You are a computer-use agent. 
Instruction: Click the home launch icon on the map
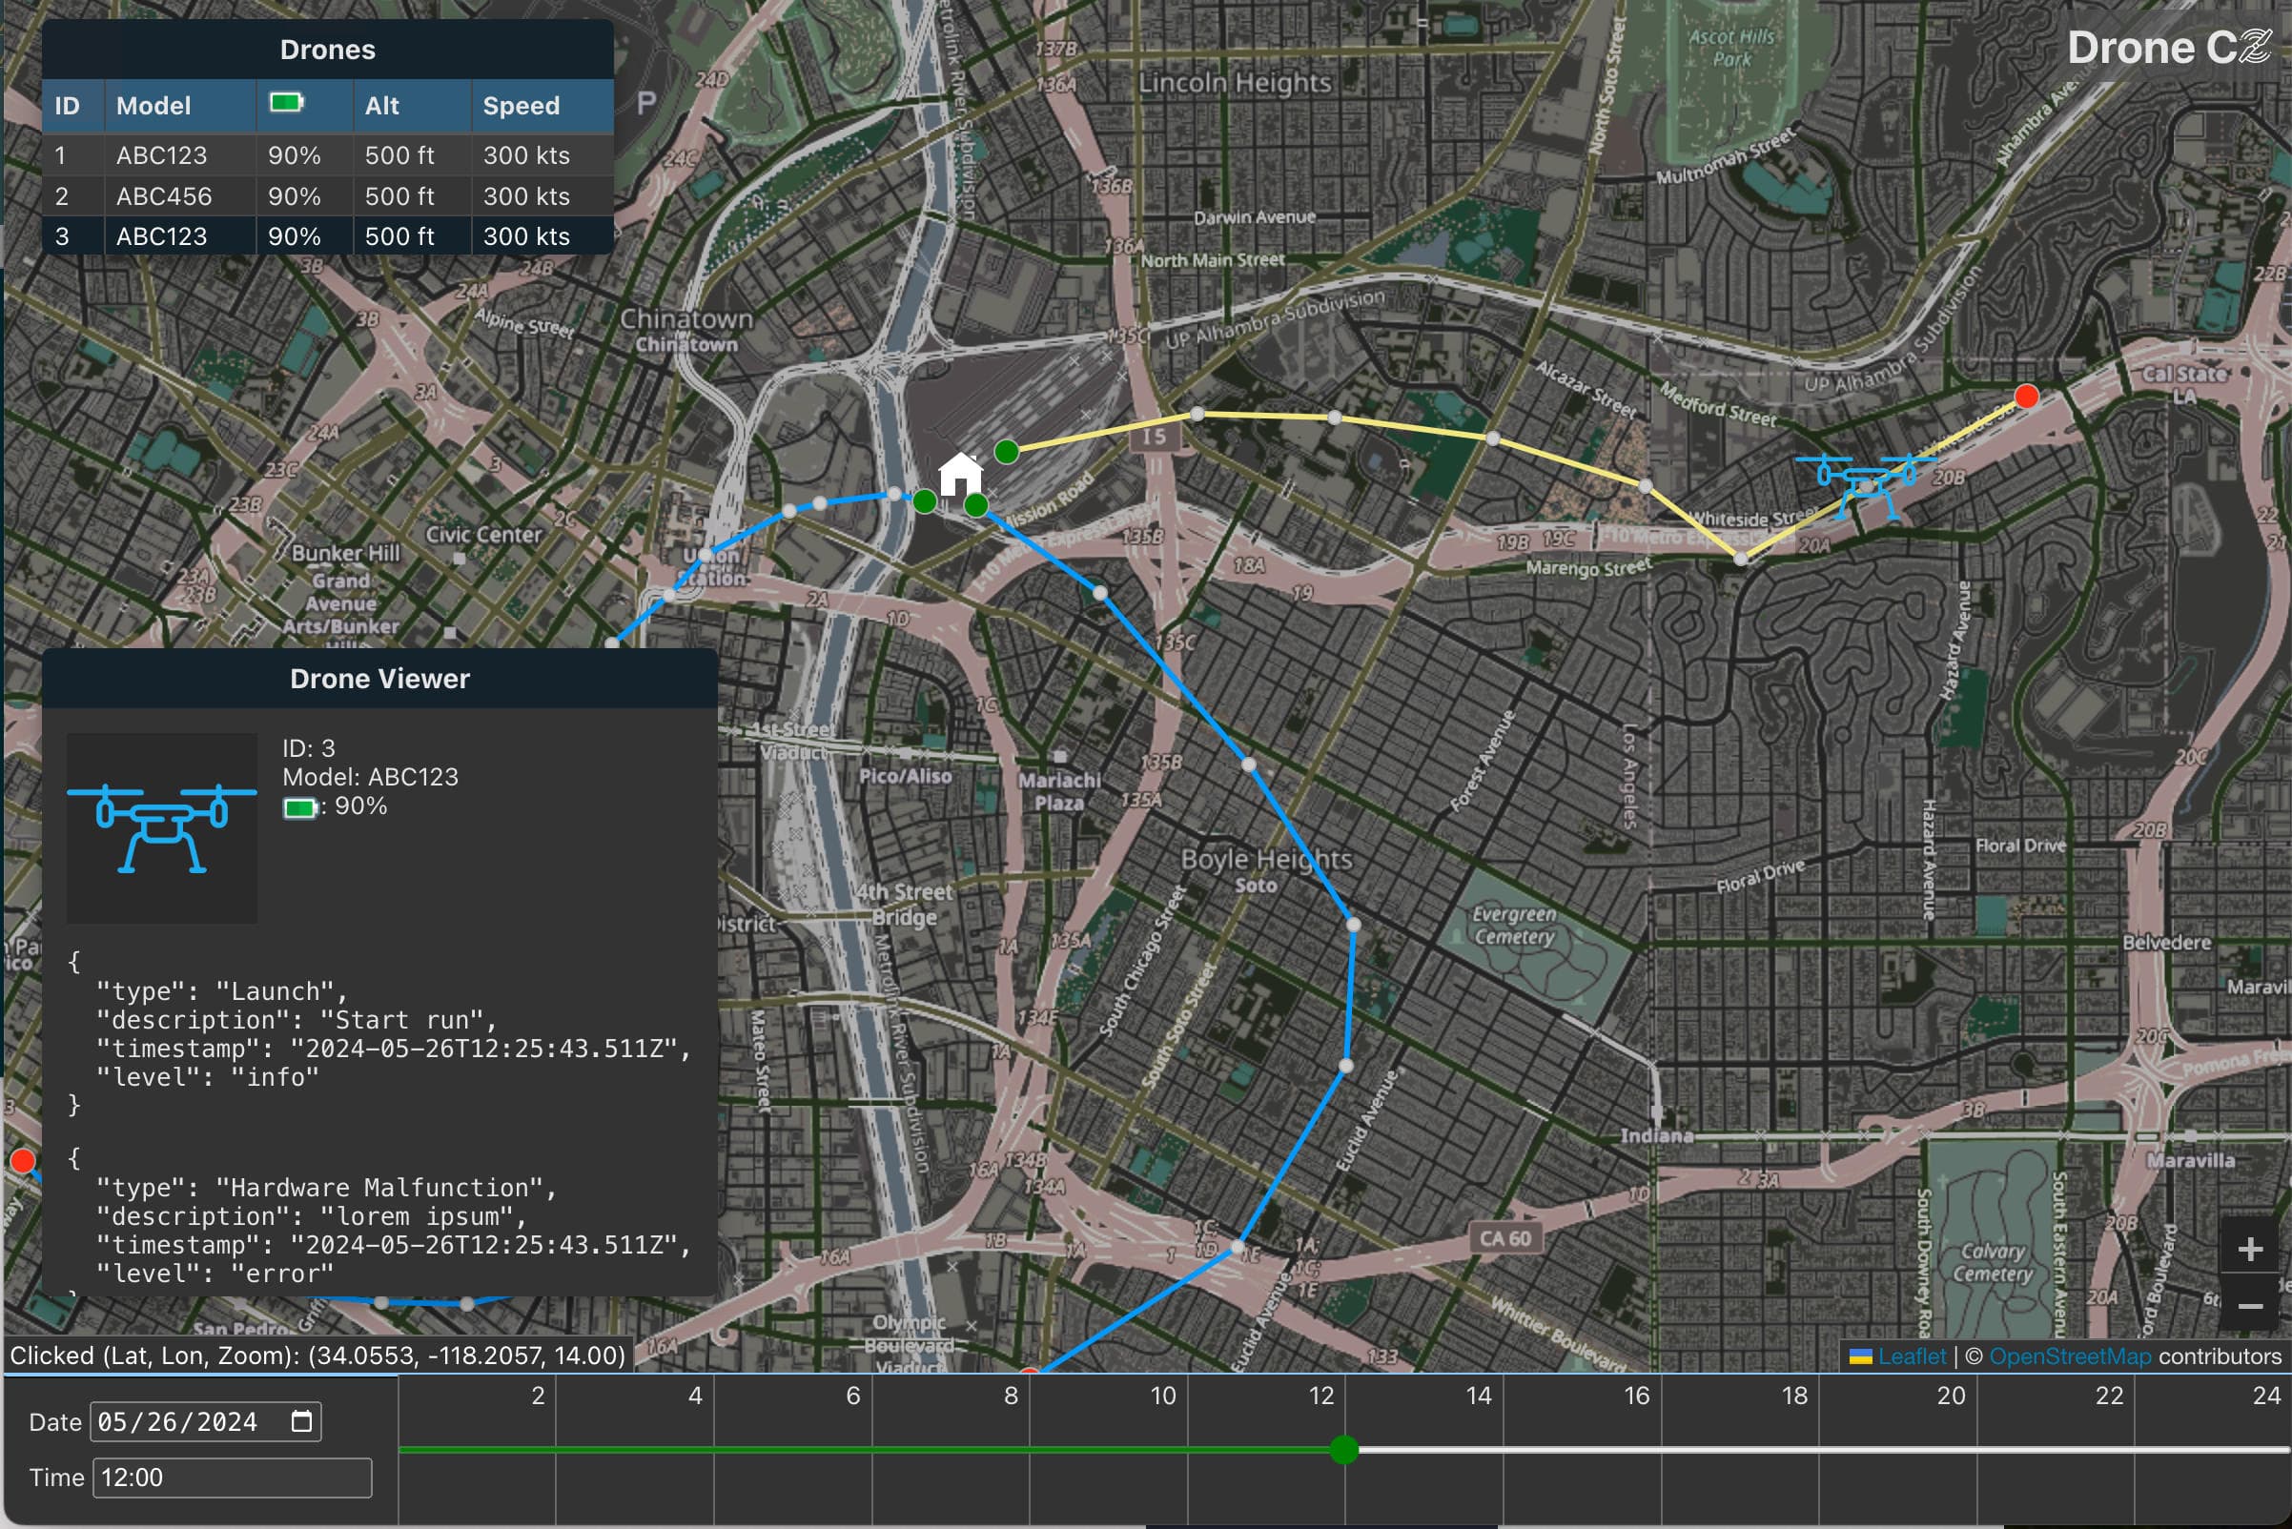pos(961,475)
